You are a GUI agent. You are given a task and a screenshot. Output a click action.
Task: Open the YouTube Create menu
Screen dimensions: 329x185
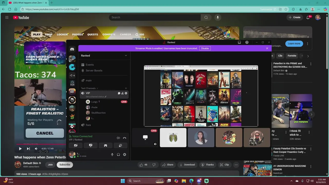tap(294, 17)
